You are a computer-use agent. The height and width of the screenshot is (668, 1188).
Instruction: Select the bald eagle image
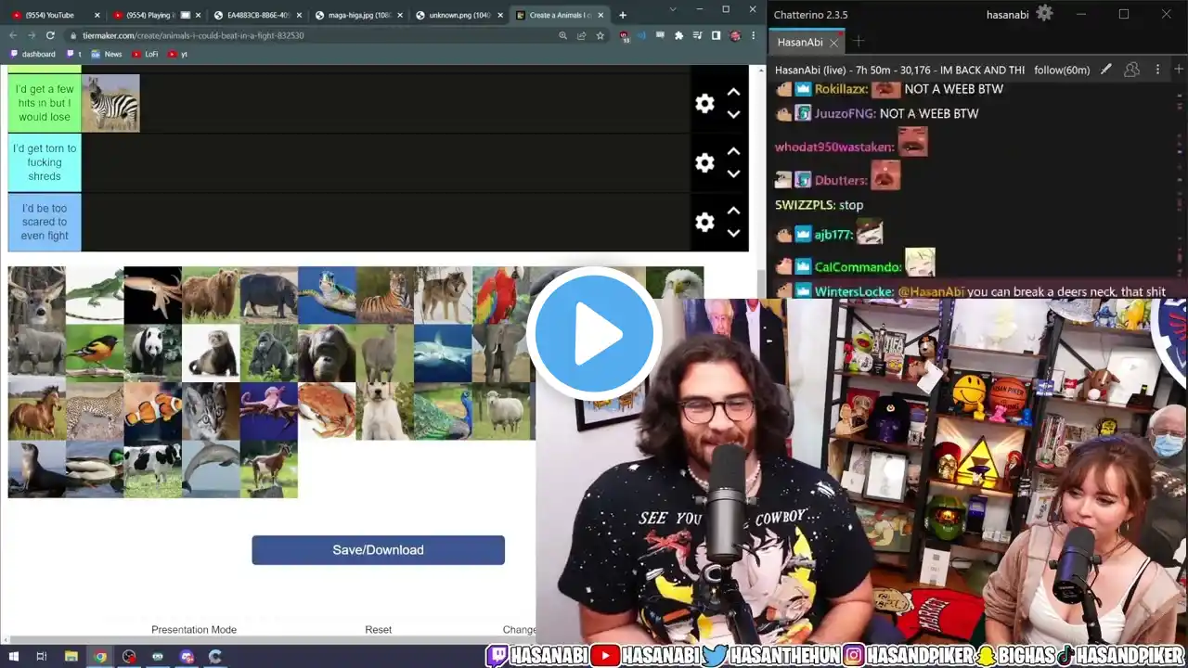675,283
